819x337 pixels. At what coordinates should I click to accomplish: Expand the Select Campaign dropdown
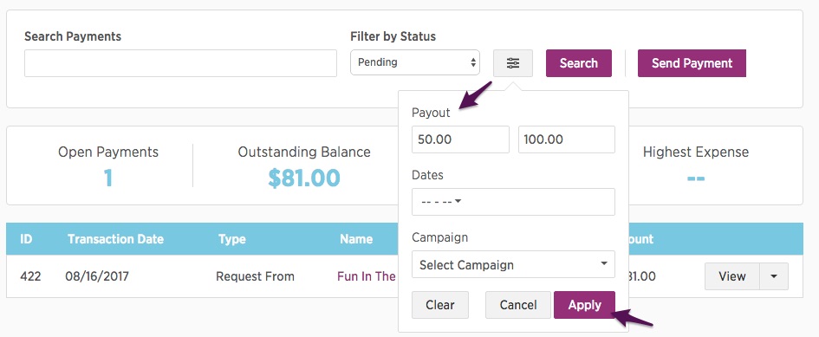pos(513,264)
